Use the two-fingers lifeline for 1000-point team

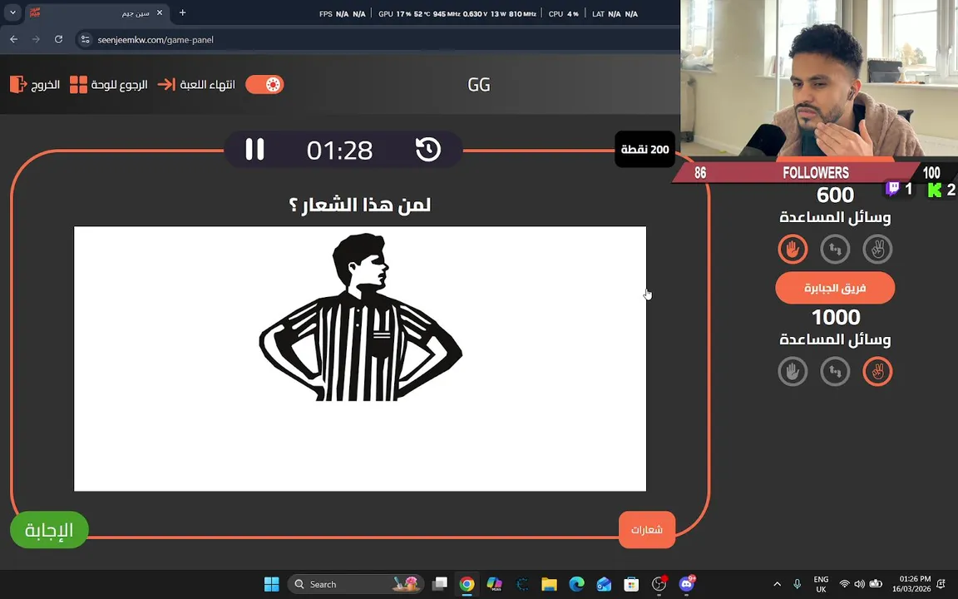pos(877,371)
